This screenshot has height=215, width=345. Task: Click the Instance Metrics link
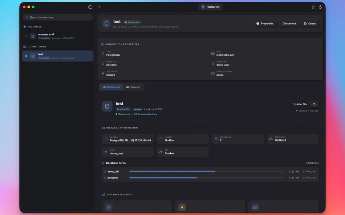tap(145, 114)
